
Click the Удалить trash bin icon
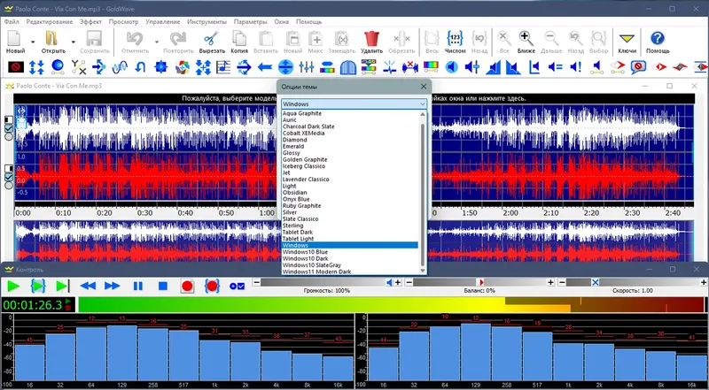click(x=372, y=39)
